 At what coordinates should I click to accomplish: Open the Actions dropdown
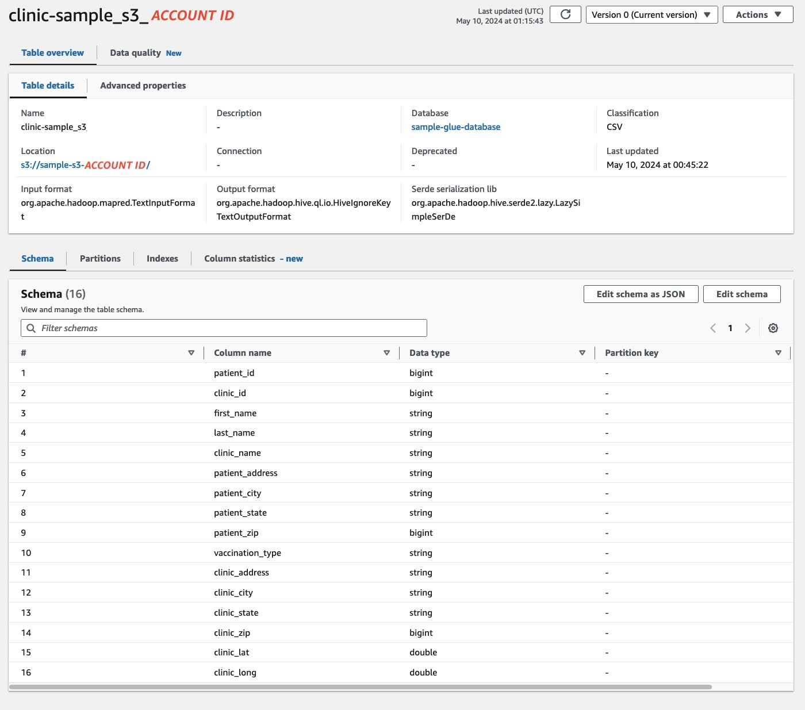[757, 14]
